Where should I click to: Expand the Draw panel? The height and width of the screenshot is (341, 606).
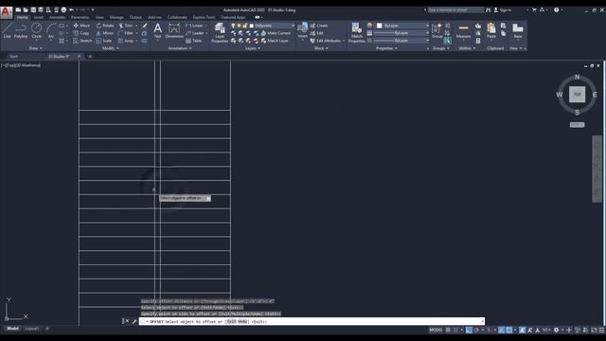click(x=36, y=48)
